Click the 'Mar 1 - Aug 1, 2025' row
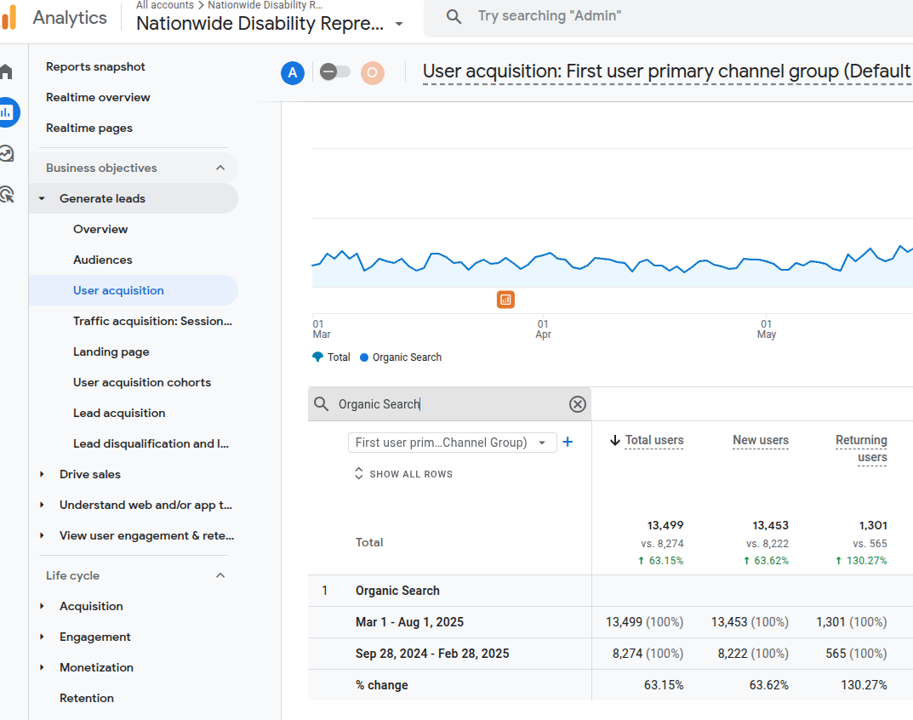The image size is (913, 720). click(x=610, y=622)
